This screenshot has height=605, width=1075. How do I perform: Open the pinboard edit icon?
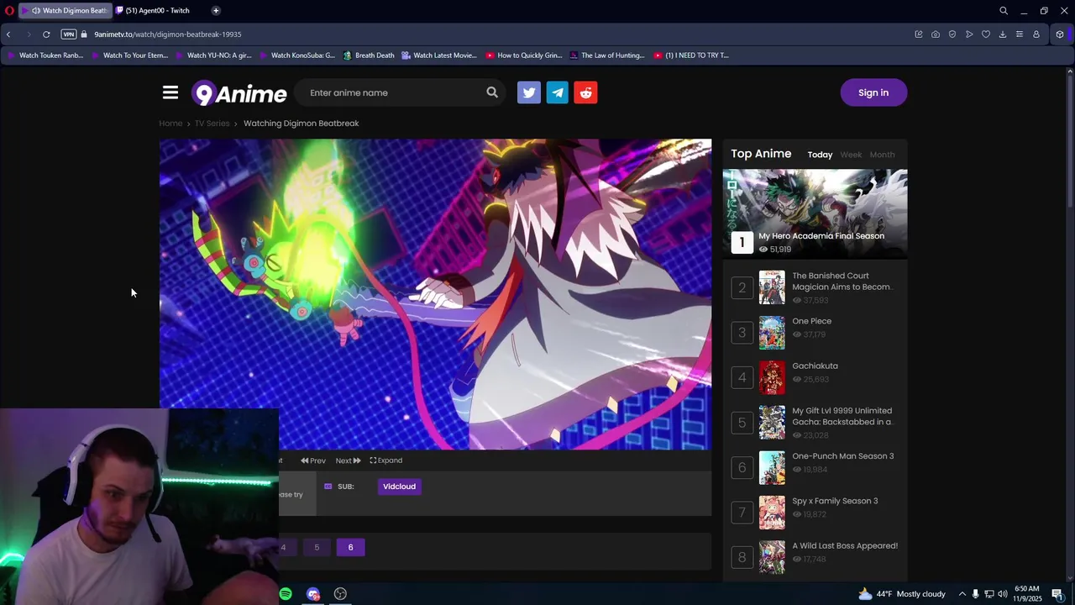coord(919,34)
